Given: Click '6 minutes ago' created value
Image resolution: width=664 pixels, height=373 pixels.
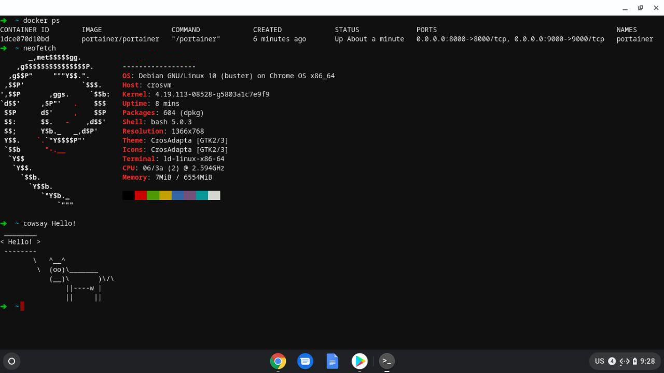Looking at the screenshot, I should [x=280, y=39].
